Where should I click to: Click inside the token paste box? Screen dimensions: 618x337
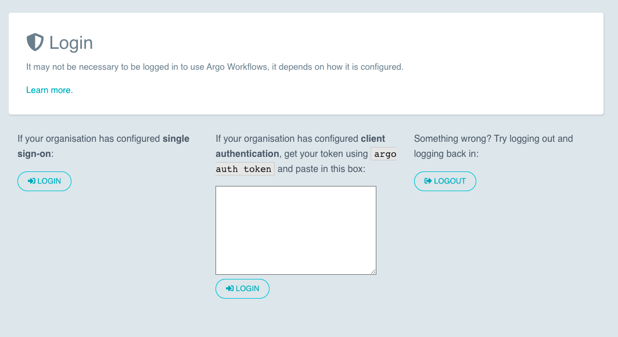[x=296, y=230]
